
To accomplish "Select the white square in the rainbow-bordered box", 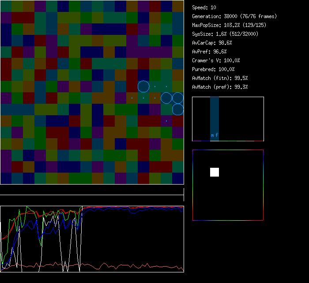I will pos(215,172).
